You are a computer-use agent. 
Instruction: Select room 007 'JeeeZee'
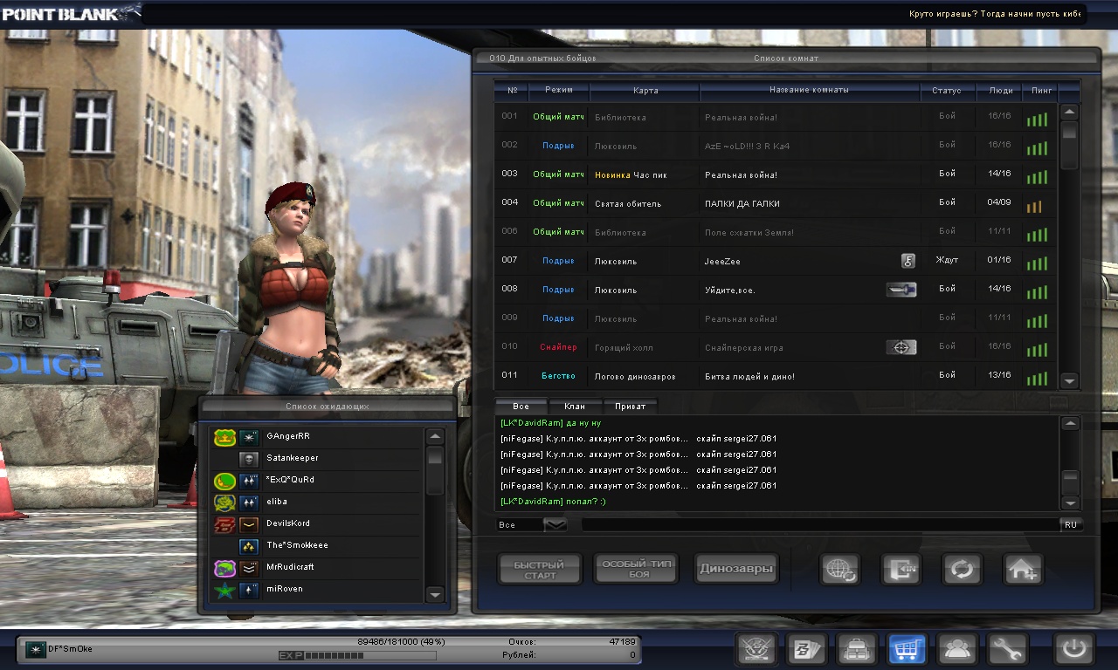pos(776,261)
